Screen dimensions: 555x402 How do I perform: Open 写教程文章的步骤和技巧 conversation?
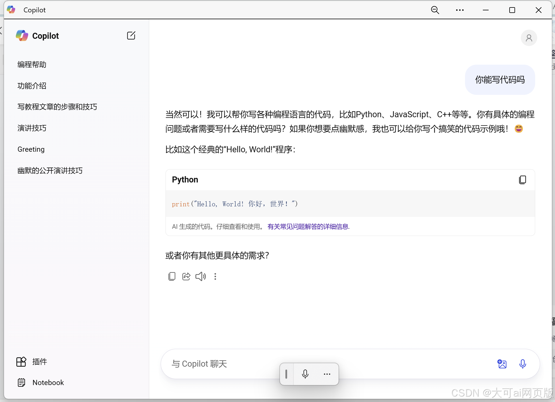[57, 107]
